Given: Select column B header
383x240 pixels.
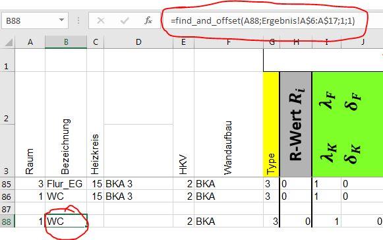Looking at the screenshot, I should pos(66,42).
